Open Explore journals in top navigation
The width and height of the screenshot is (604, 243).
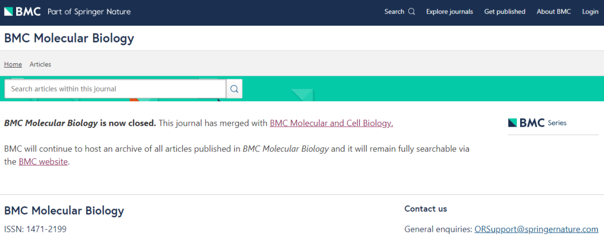tap(449, 12)
